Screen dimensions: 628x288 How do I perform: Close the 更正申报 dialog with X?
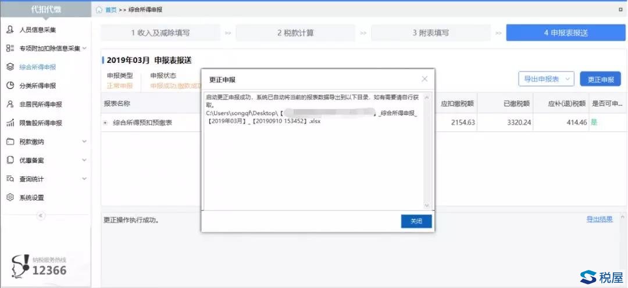[424, 79]
